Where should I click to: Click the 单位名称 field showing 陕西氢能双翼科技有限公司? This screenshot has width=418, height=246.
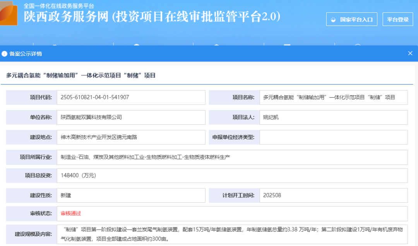coord(131,117)
